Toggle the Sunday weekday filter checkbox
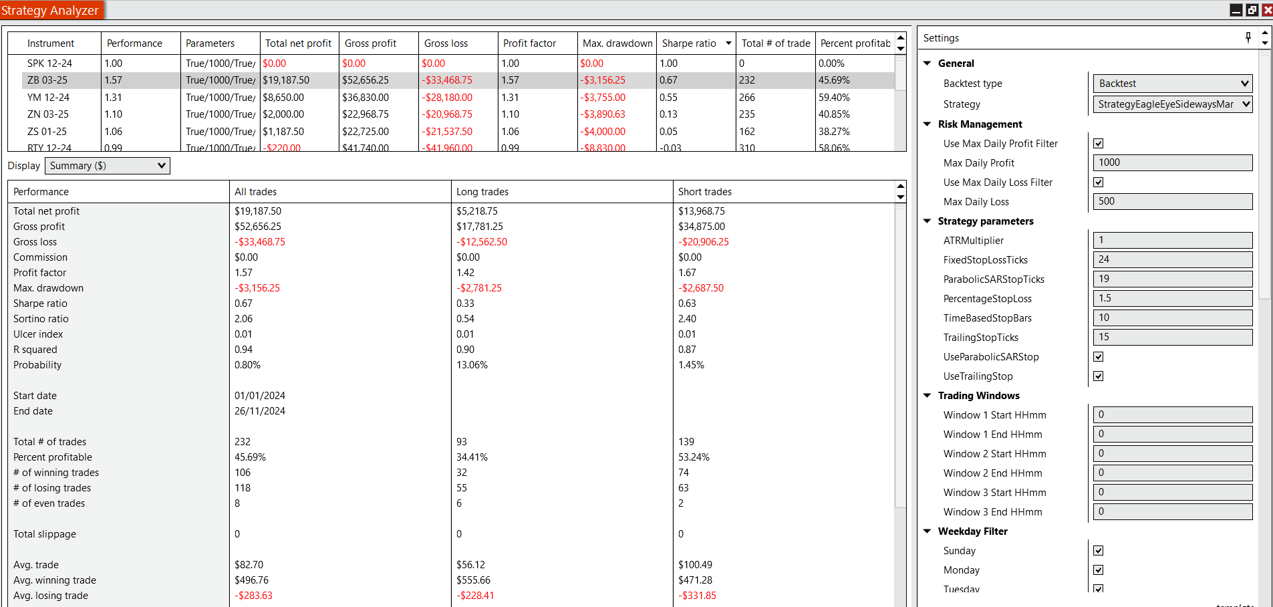Viewport: 1273px width, 607px height. 1098,551
